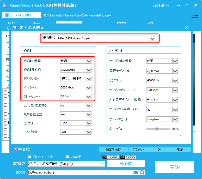Open フレームレート 30 fps dropdown

tap(89, 97)
